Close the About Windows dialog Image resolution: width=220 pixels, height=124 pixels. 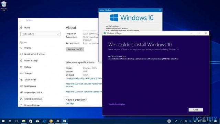(160, 10)
